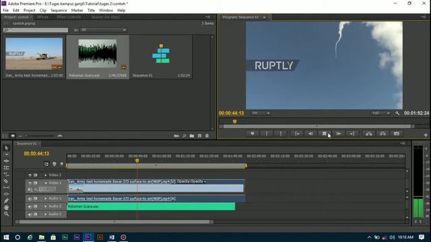Switch to the Effects tab

click(x=42, y=17)
